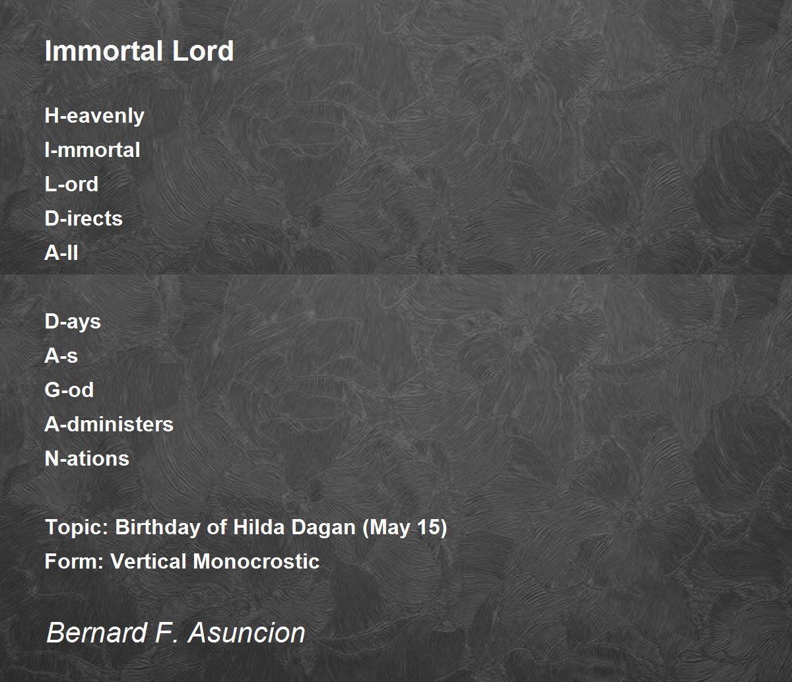Click the line I-mmortal

[x=92, y=150]
